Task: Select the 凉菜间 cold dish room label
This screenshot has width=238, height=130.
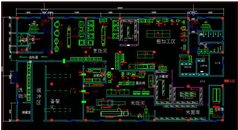Action: (98, 76)
